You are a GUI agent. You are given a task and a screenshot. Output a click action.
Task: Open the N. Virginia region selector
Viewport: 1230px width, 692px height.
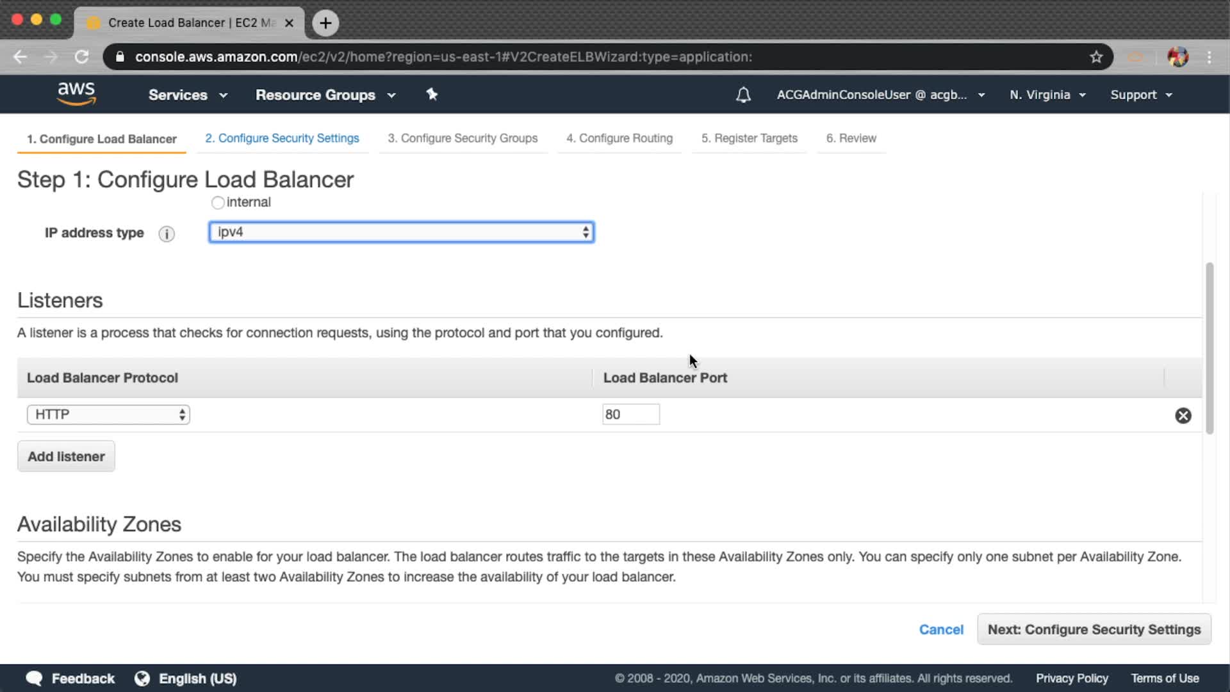[x=1047, y=95]
